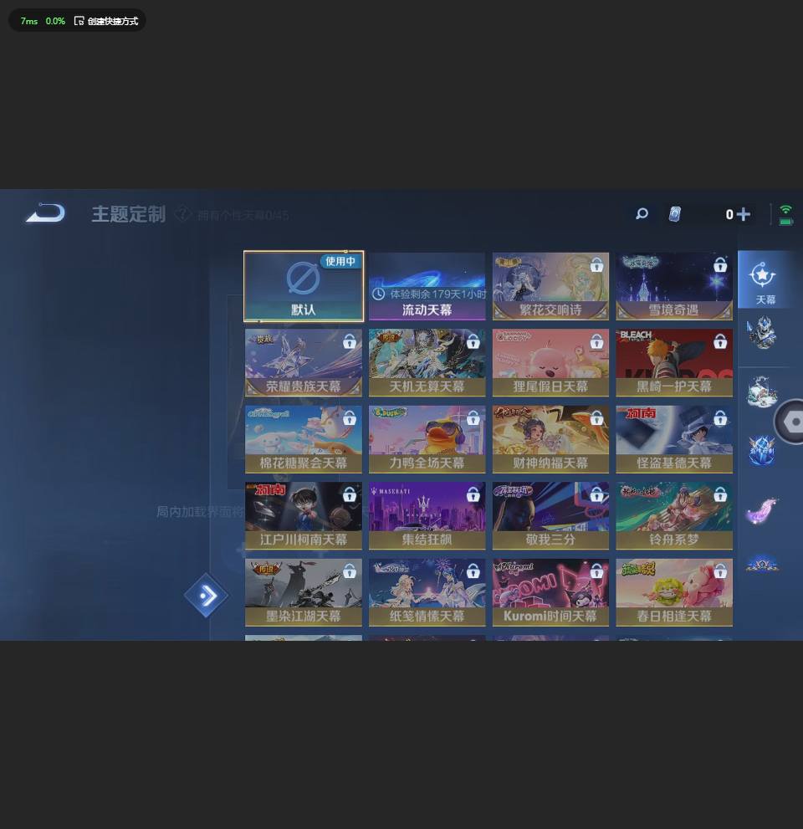Select the 天幕 sidebar tab
The width and height of the screenshot is (803, 829).
[764, 279]
